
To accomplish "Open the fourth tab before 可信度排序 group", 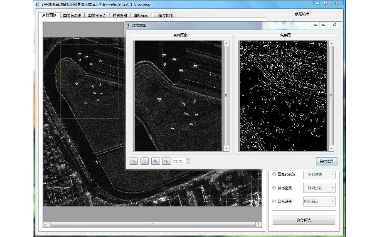I will click(120, 15).
